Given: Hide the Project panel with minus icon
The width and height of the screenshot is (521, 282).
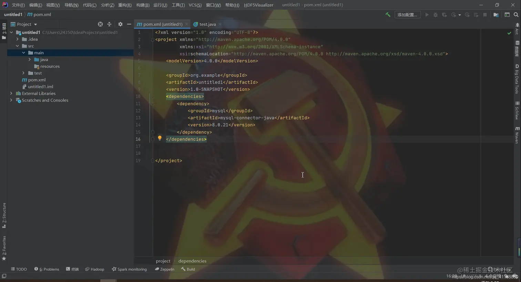Looking at the screenshot, I should click(129, 24).
